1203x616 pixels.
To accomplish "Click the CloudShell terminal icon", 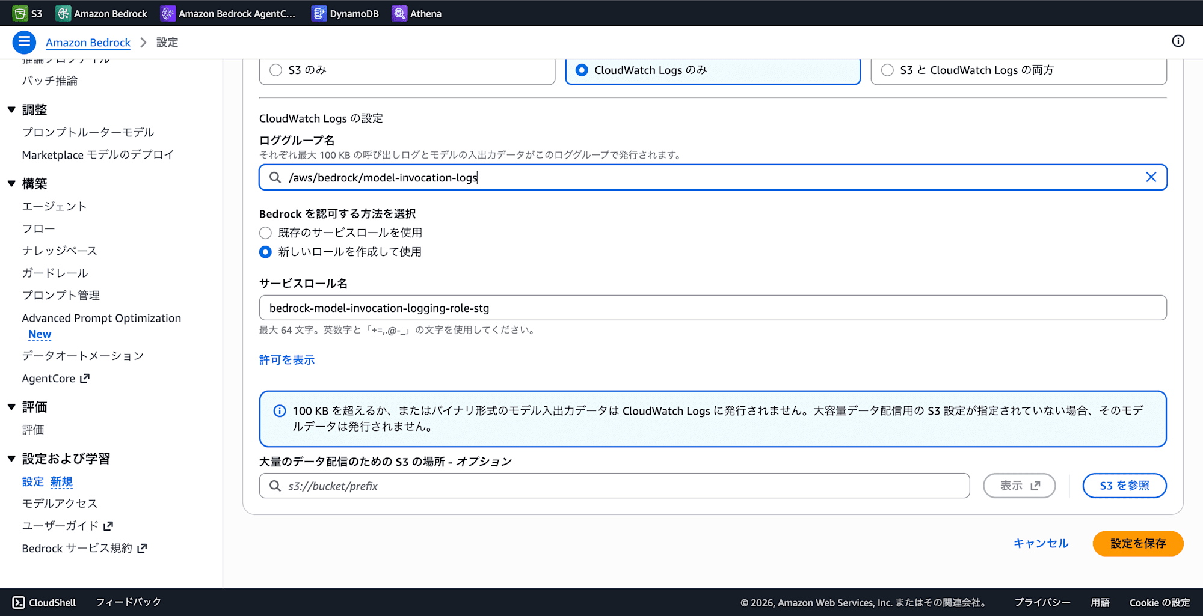I will coord(19,602).
